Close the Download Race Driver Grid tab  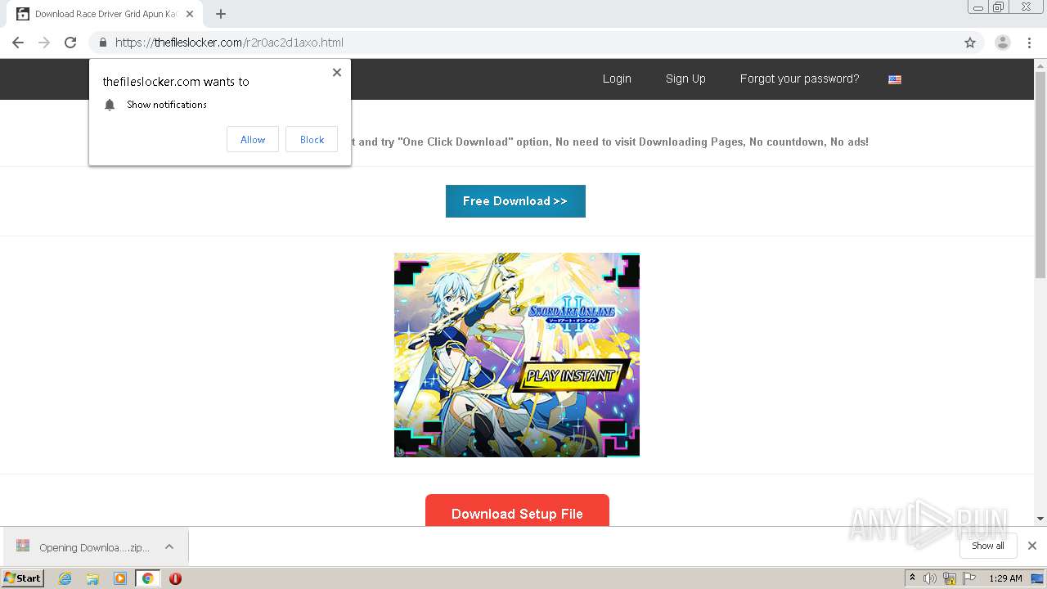190,14
